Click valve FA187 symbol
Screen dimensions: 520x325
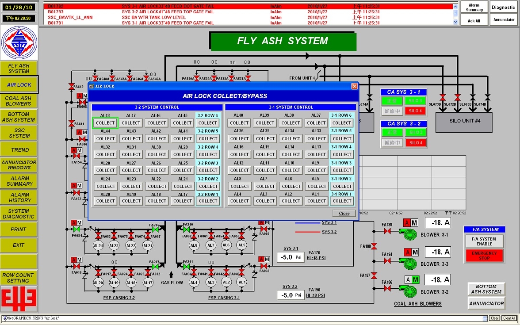(x=374, y=275)
